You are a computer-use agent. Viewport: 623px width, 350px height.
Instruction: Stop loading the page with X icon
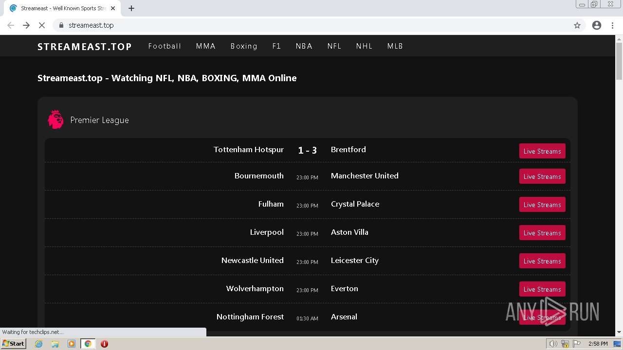pyautogui.click(x=42, y=25)
